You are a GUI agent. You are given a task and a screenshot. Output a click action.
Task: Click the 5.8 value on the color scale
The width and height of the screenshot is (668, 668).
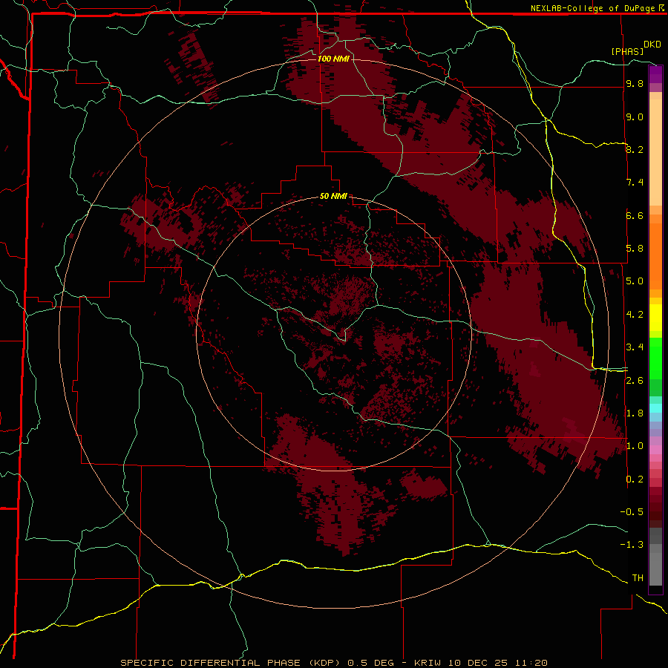(635, 248)
